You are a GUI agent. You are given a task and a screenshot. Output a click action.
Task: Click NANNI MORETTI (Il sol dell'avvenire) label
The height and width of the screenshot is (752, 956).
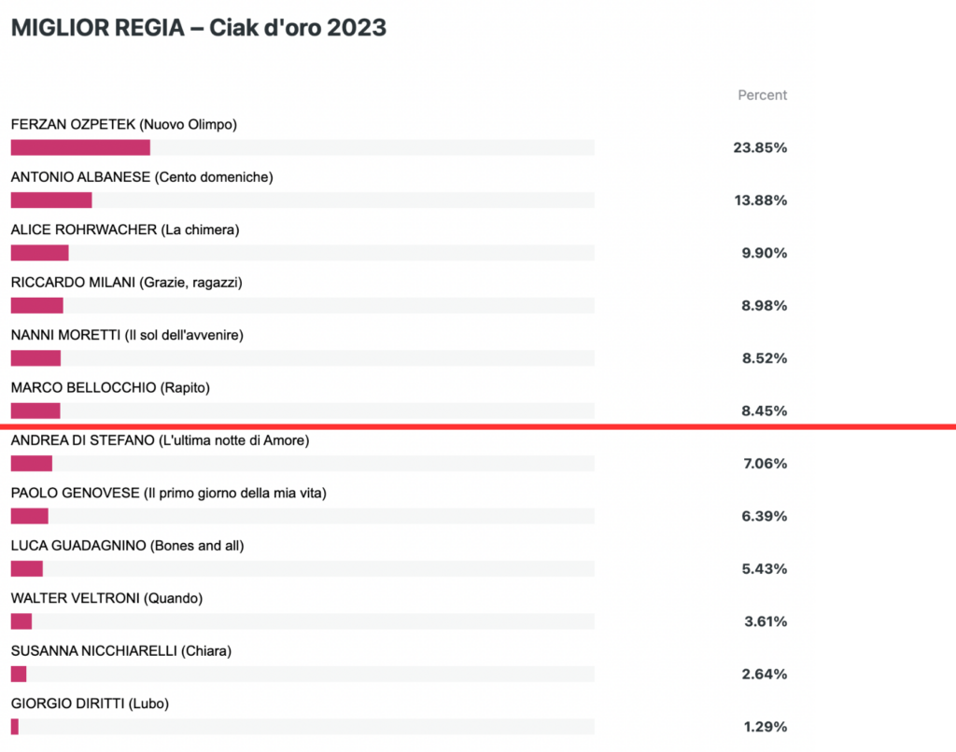click(x=127, y=335)
